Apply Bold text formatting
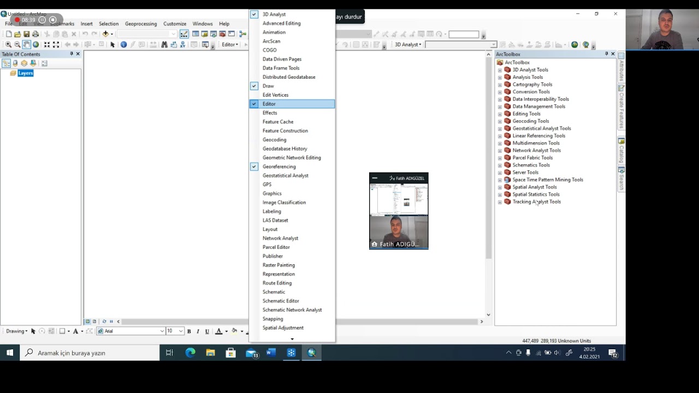The height and width of the screenshot is (393, 699). coord(189,331)
